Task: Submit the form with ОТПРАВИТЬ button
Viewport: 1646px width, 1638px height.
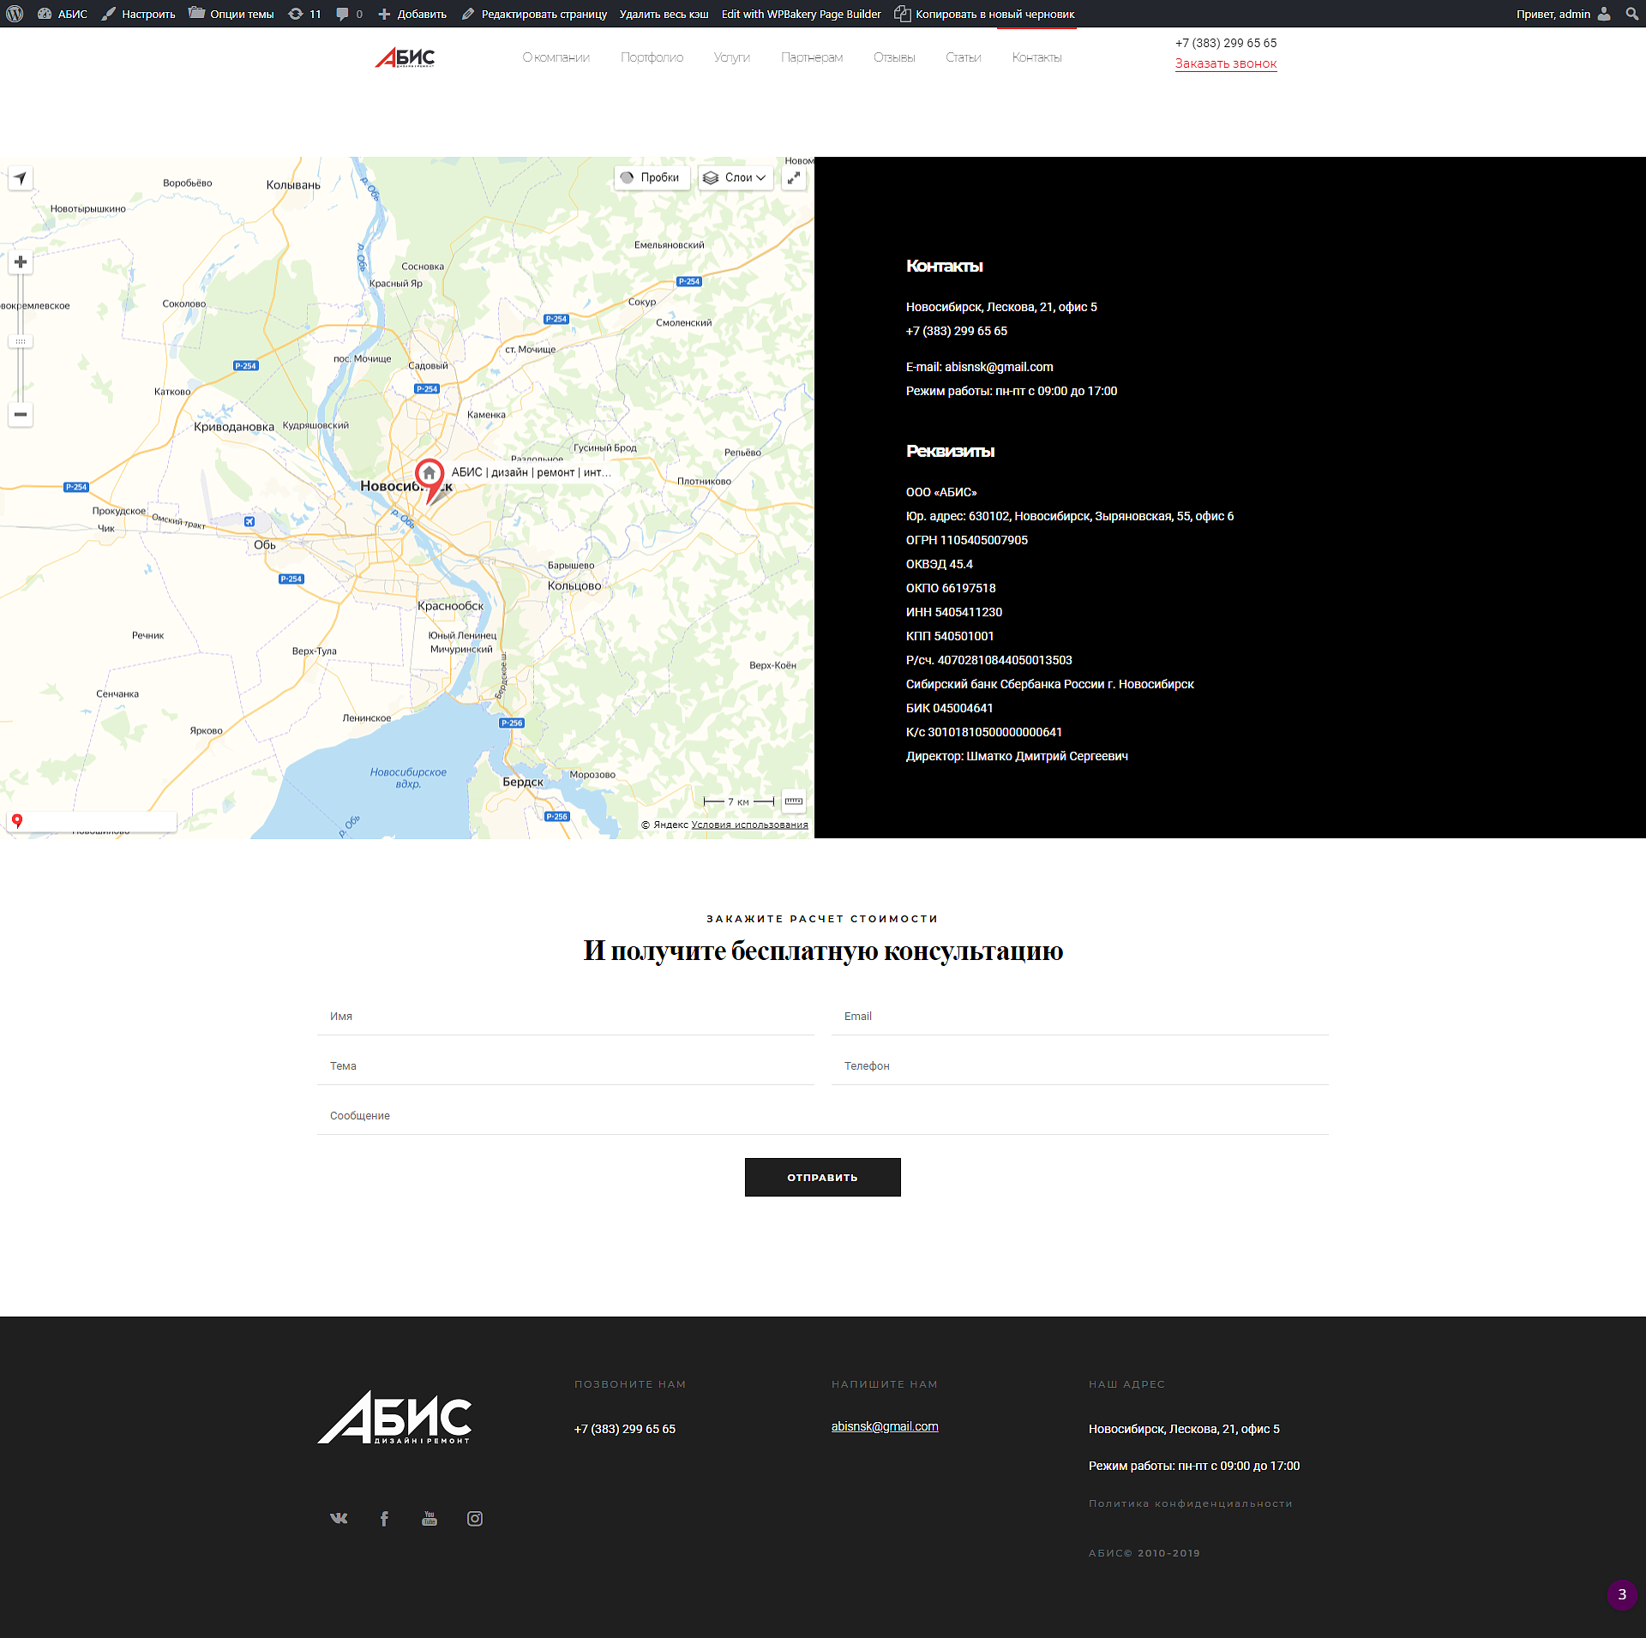Action: pyautogui.click(x=823, y=1177)
